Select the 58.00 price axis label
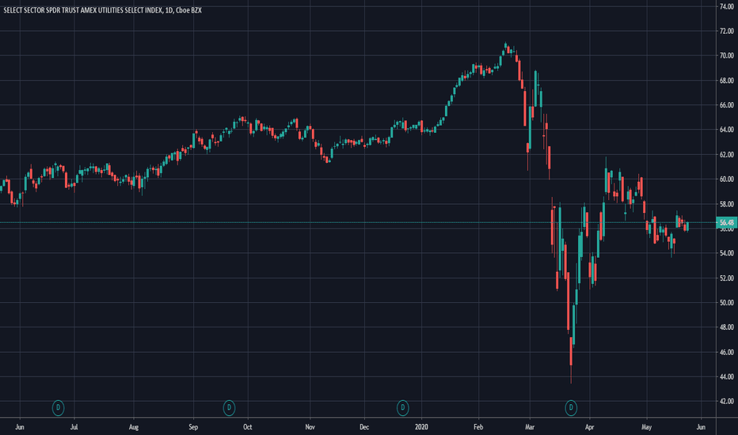This screenshot has height=435, width=738. pos(726,203)
